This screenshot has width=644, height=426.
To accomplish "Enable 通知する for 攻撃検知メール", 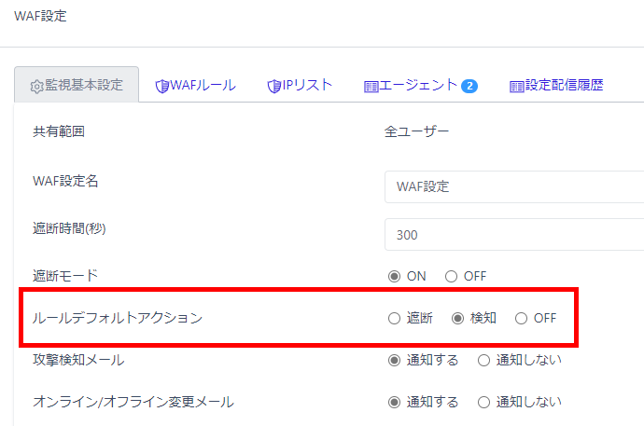I will coord(394,360).
